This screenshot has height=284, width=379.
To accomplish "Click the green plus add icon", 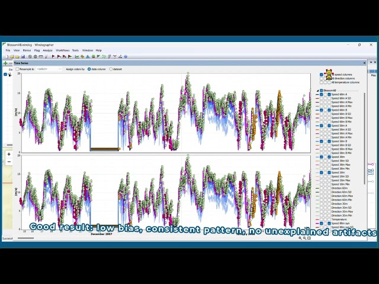I will 5,63.
